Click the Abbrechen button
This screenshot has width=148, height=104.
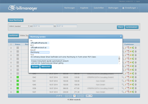pyautogui.click(x=46, y=67)
